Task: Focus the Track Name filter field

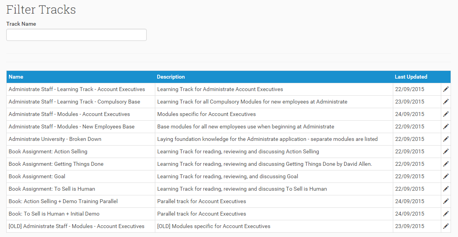Action: (x=76, y=35)
